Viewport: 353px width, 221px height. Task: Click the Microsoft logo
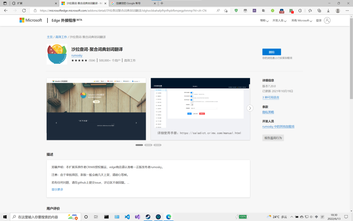tap(31, 20)
